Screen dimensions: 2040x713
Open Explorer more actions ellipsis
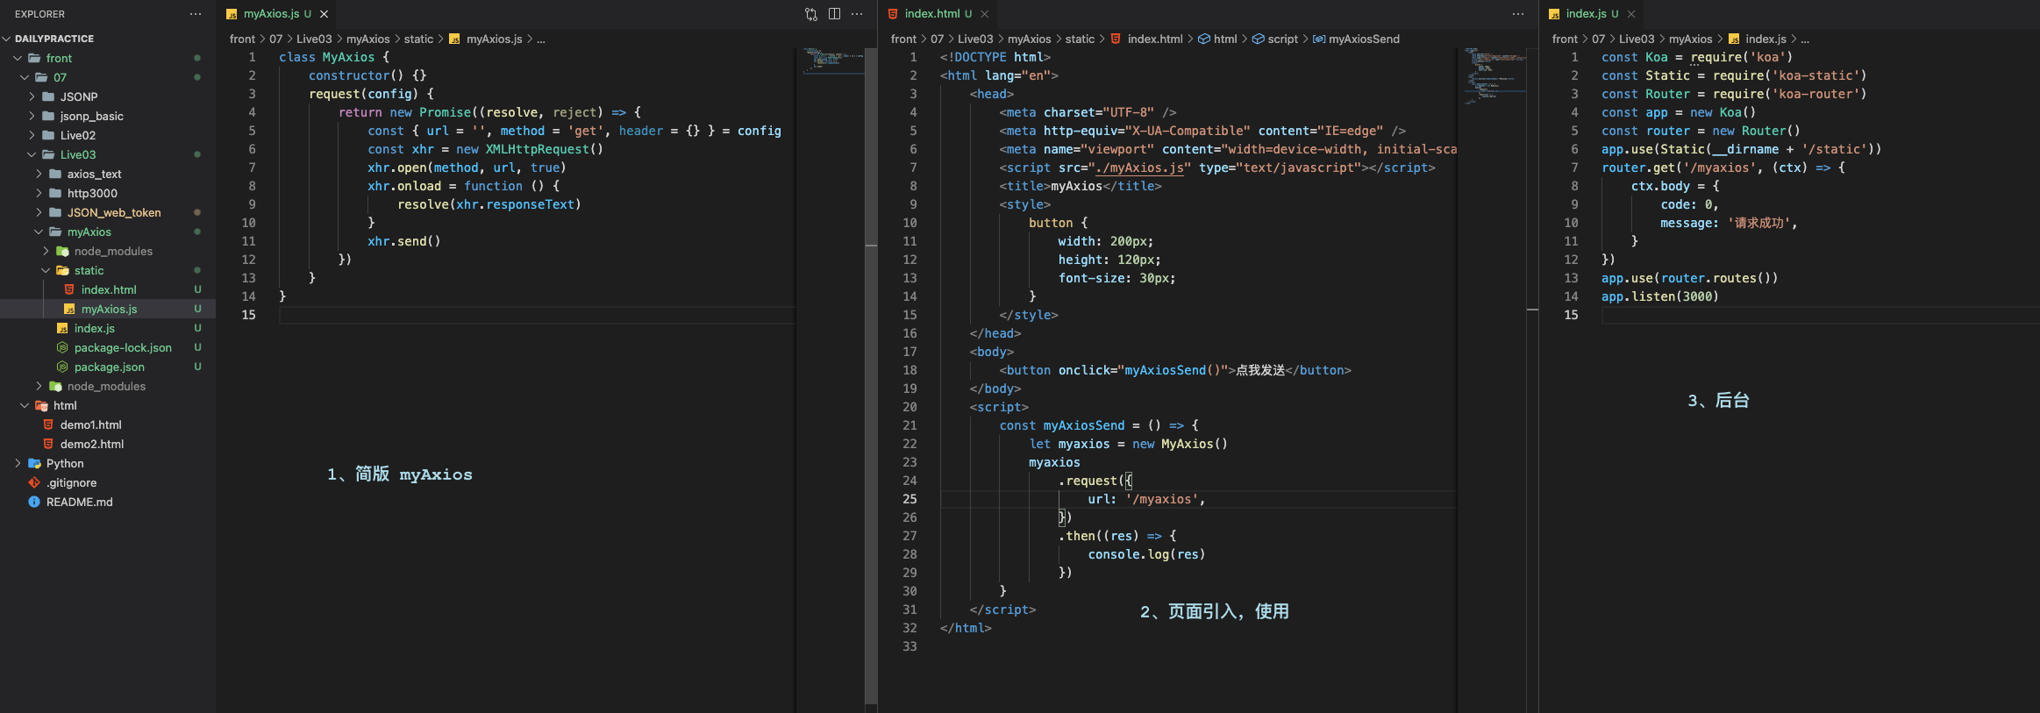195,14
